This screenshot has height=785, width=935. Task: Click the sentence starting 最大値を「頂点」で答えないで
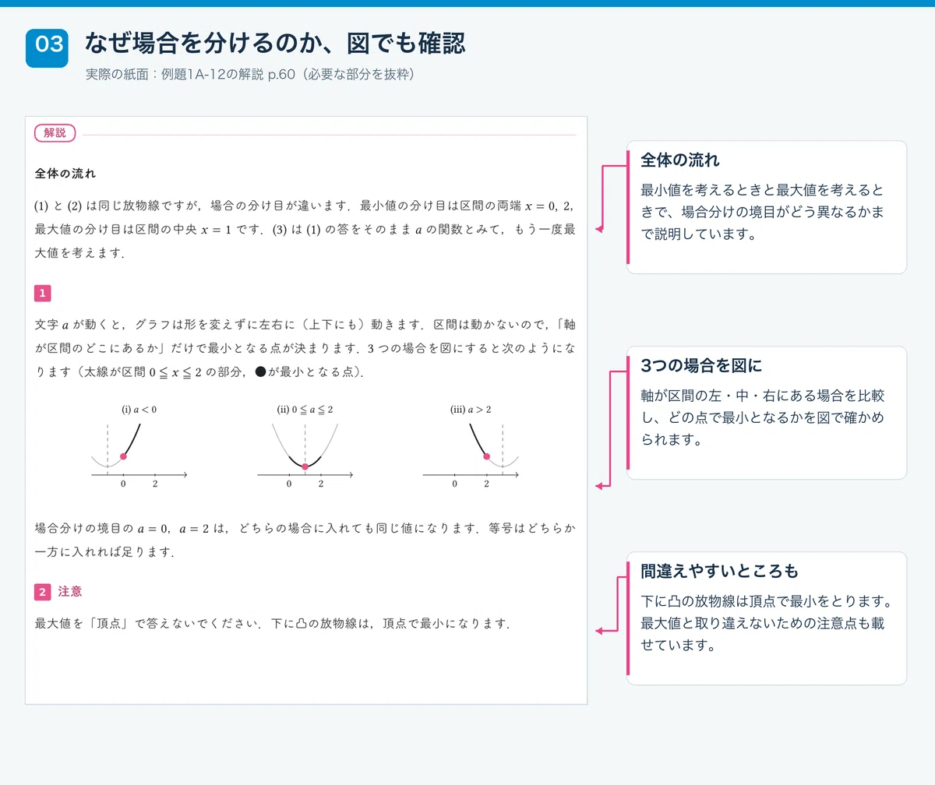coord(273,625)
